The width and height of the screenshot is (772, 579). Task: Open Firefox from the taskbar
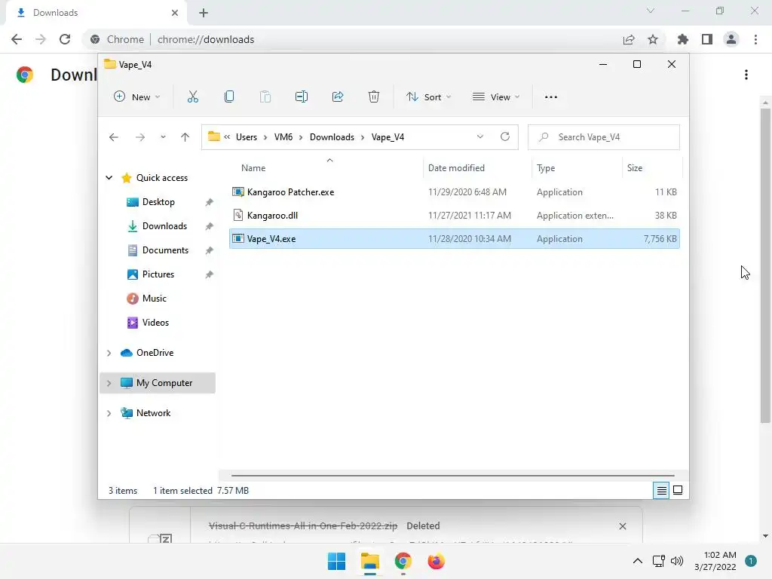tap(437, 561)
